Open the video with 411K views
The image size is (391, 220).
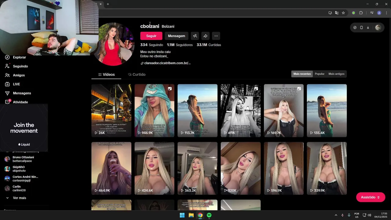coord(241,111)
